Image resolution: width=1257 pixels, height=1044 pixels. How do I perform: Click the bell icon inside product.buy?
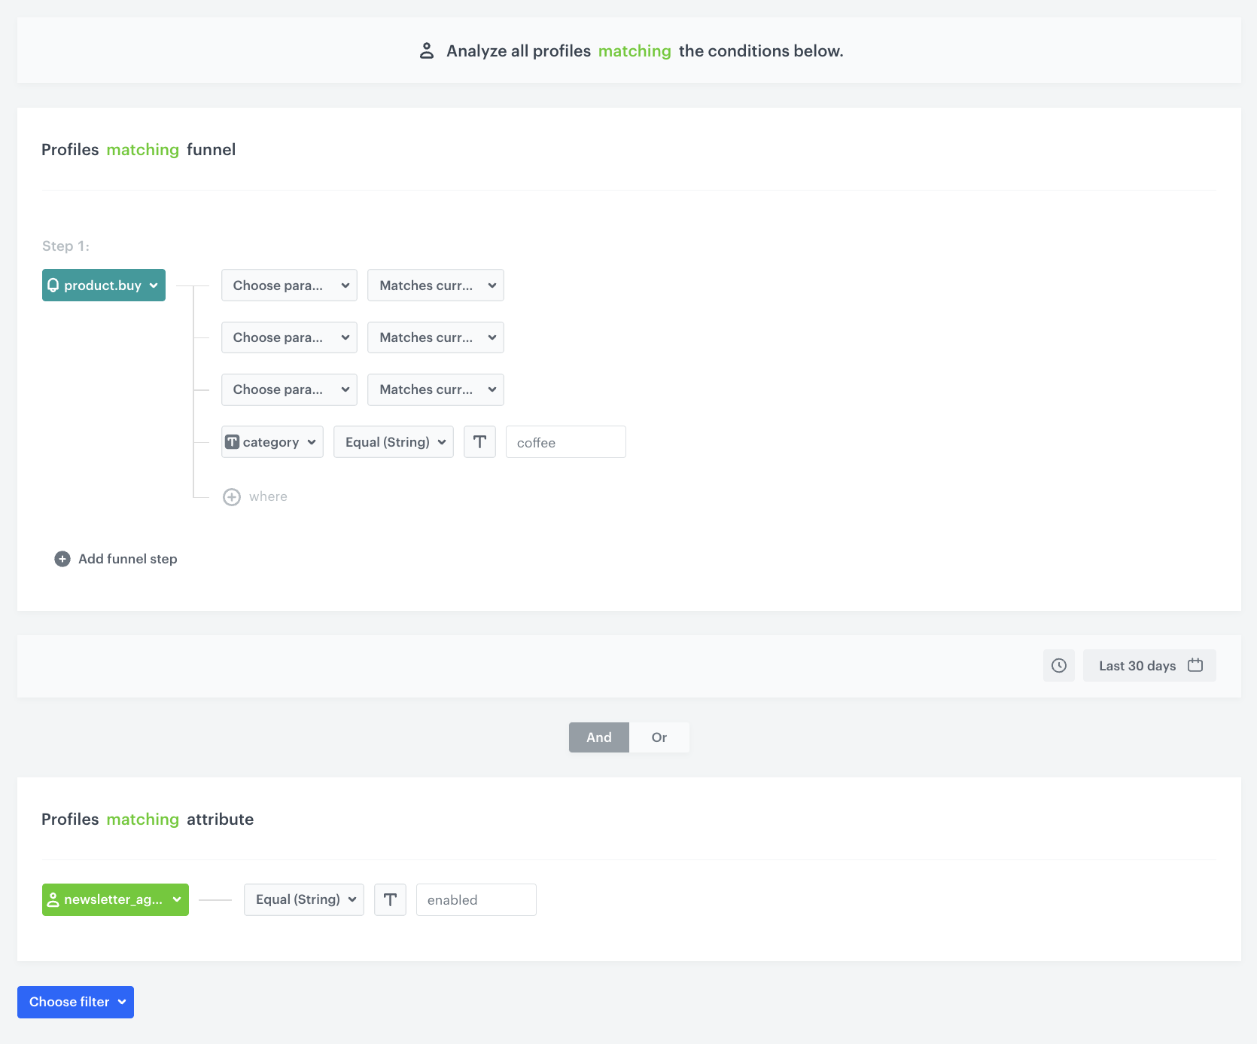[54, 285]
